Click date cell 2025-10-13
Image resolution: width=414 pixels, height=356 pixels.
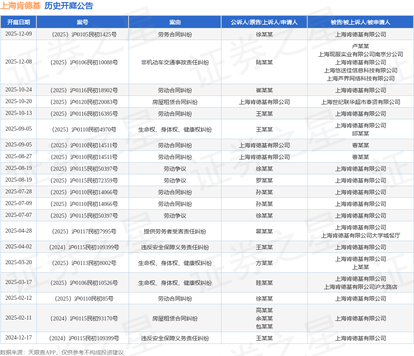coord(19,113)
